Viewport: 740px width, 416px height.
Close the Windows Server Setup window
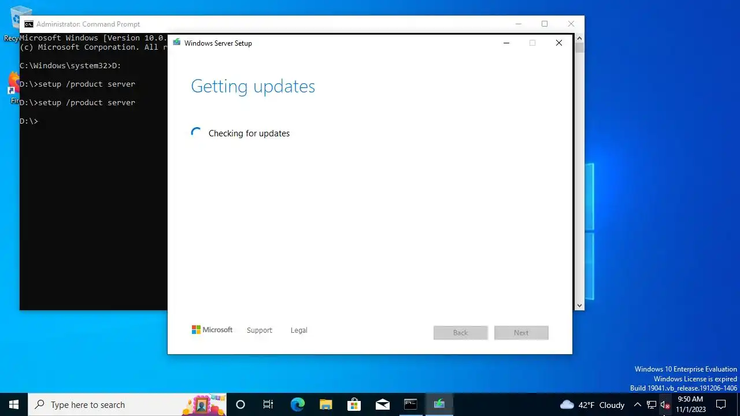point(559,43)
